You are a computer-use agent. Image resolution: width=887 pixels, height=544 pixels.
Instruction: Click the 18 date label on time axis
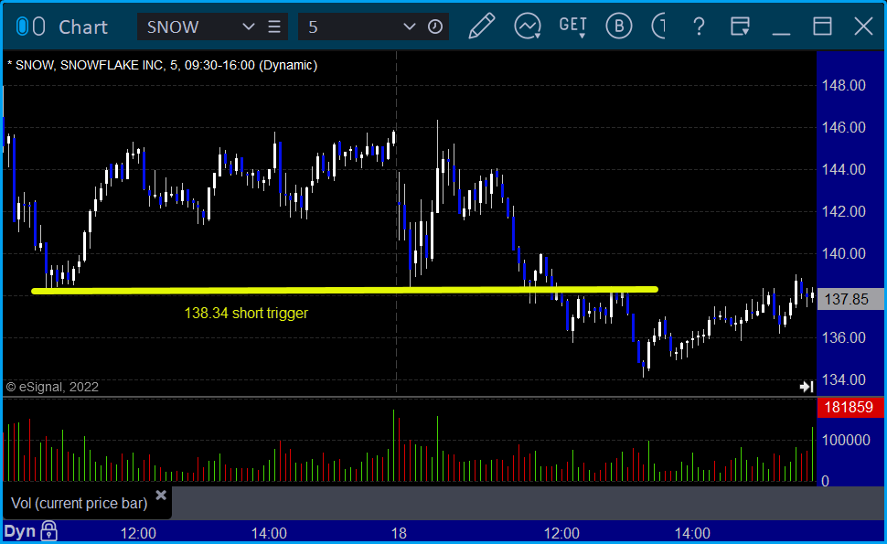[x=399, y=533]
